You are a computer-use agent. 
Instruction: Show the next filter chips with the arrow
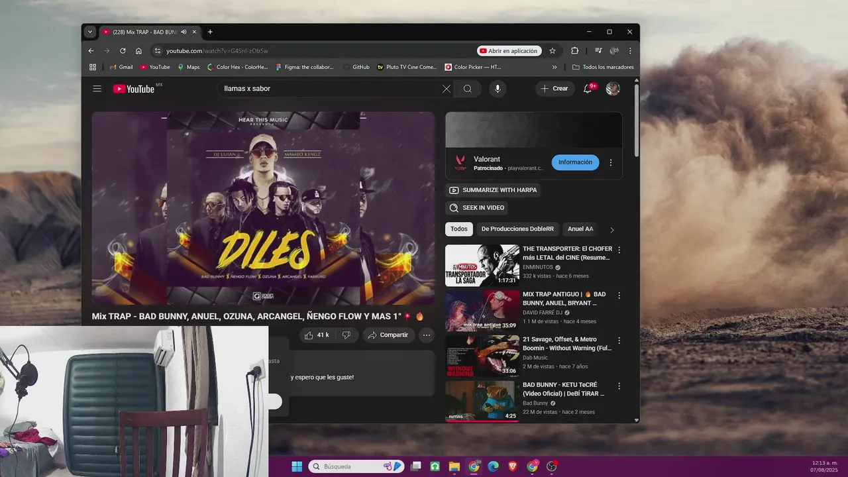[x=611, y=230]
